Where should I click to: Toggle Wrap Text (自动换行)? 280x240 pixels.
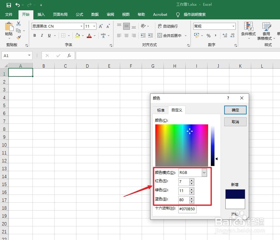[x=168, y=26]
